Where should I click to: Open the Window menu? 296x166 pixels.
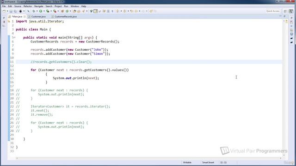(x=74, y=6)
